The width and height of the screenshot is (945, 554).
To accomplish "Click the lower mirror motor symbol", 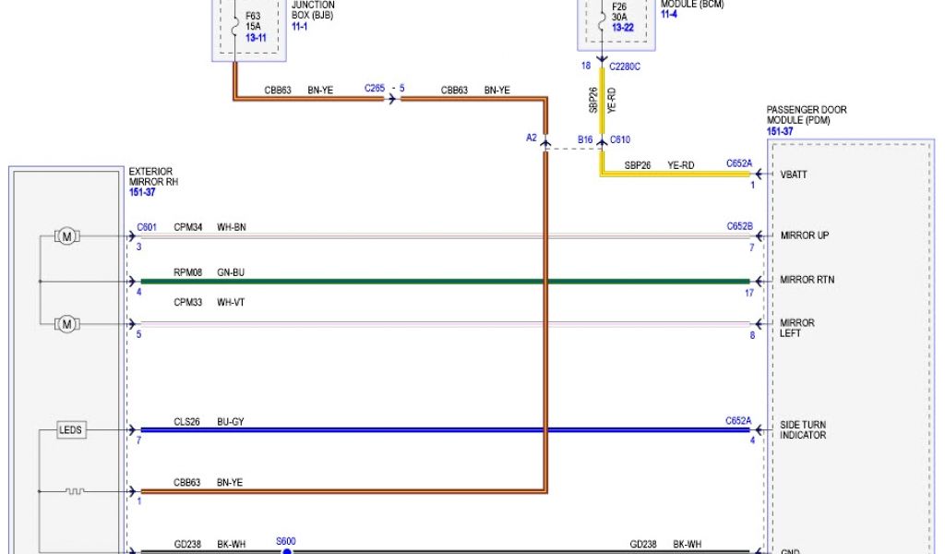I will tap(66, 323).
